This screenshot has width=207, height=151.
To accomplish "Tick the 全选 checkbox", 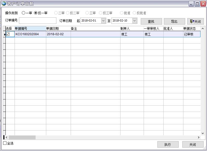I will pyautogui.click(x=5, y=143).
